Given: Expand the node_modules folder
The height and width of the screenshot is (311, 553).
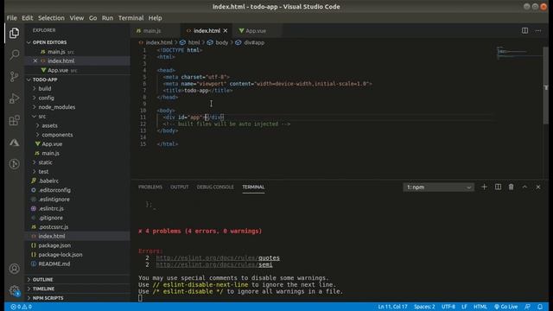Looking at the screenshot, I should 56,107.
